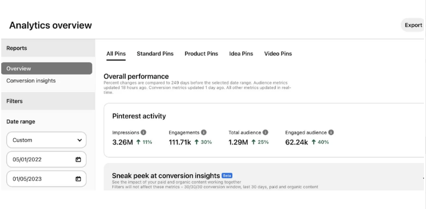
Task: Click the chevron arrow in Custom dropdown
Action: (x=79, y=140)
